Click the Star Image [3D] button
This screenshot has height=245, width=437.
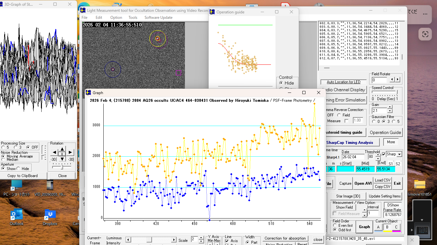coord(348,196)
